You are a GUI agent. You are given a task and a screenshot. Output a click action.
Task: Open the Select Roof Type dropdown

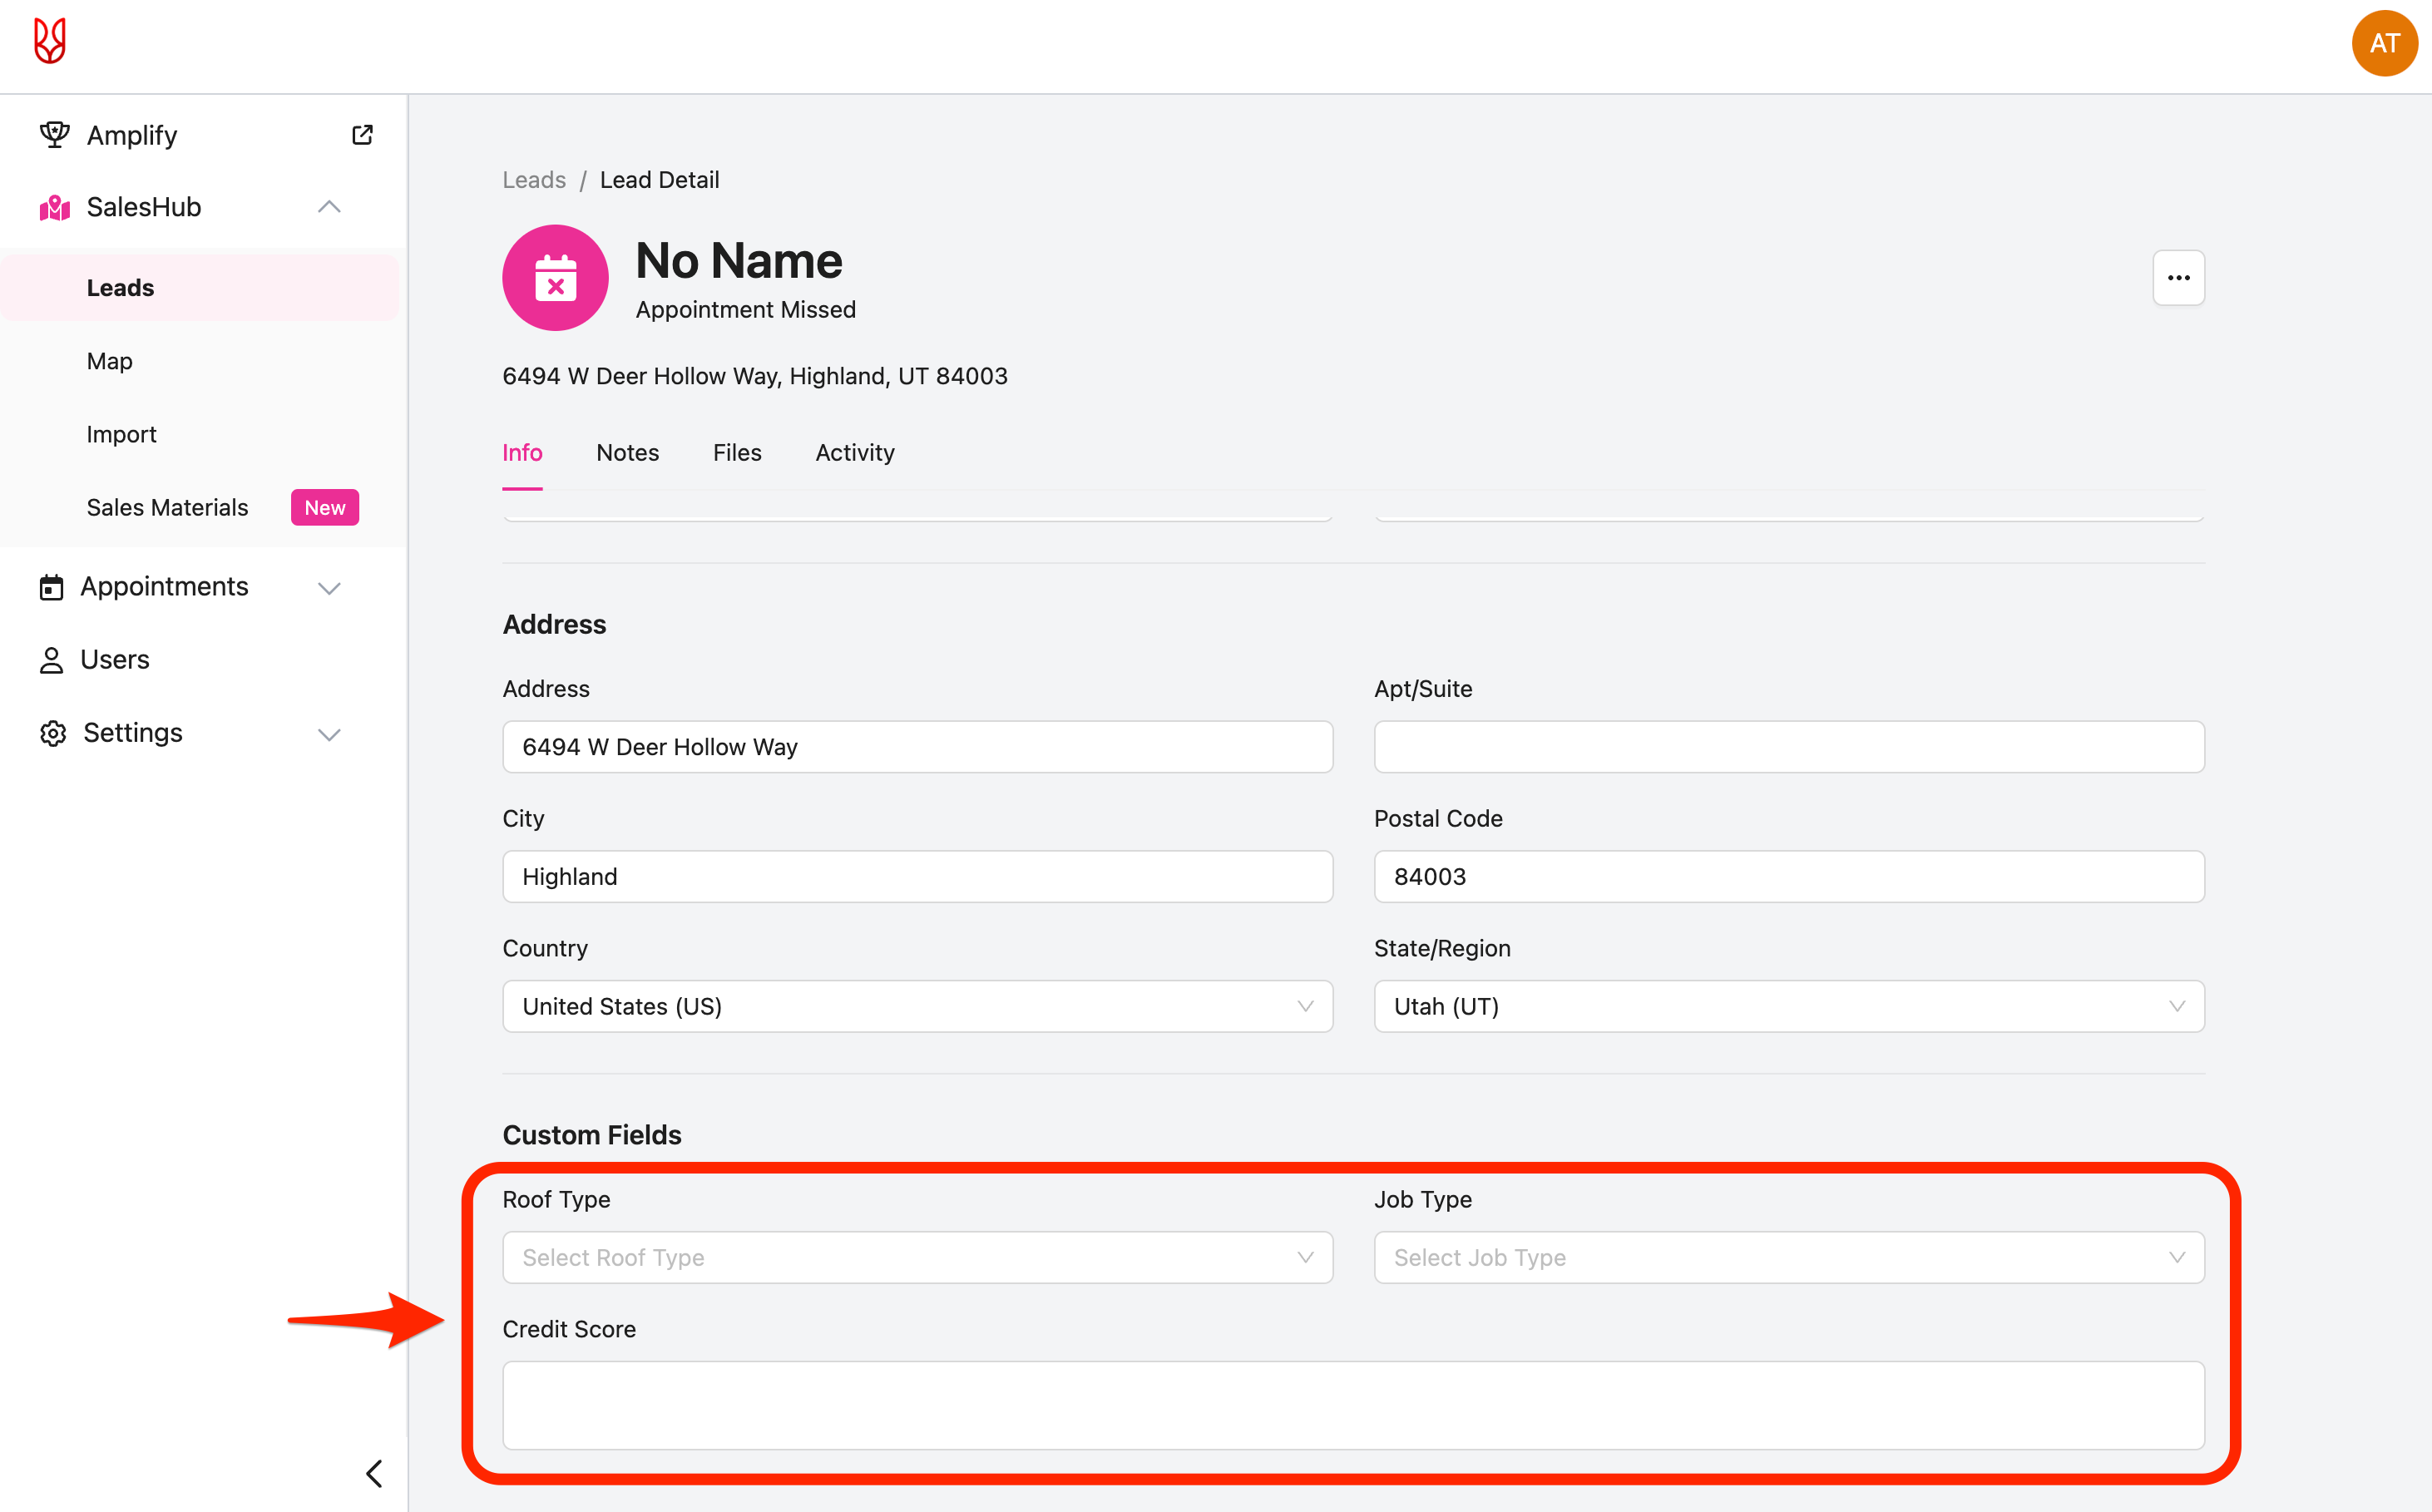(917, 1257)
